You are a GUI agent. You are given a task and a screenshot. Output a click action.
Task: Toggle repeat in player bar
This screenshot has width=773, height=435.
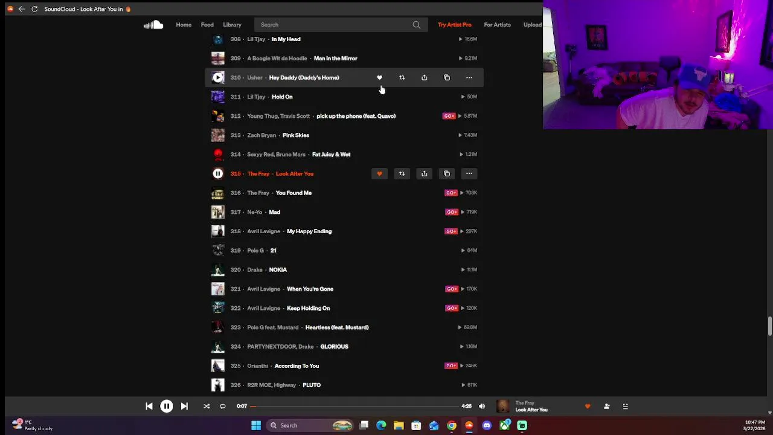222,407
